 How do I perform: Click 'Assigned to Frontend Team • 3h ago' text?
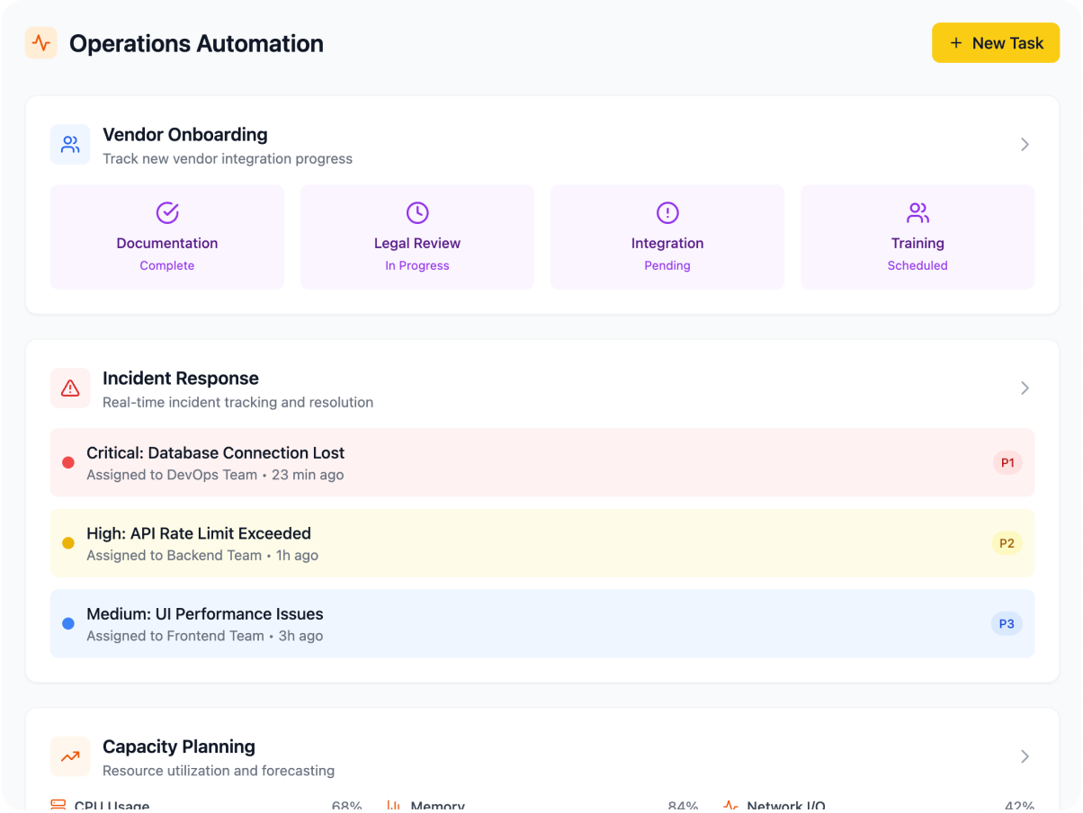click(205, 636)
